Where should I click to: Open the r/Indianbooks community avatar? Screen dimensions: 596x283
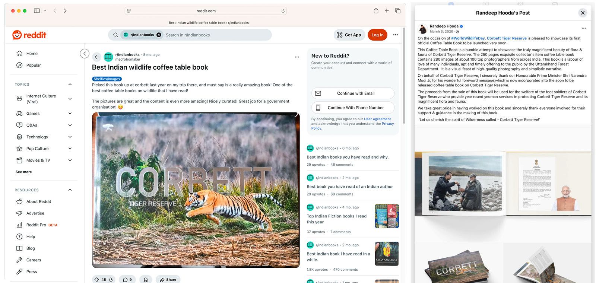108,57
